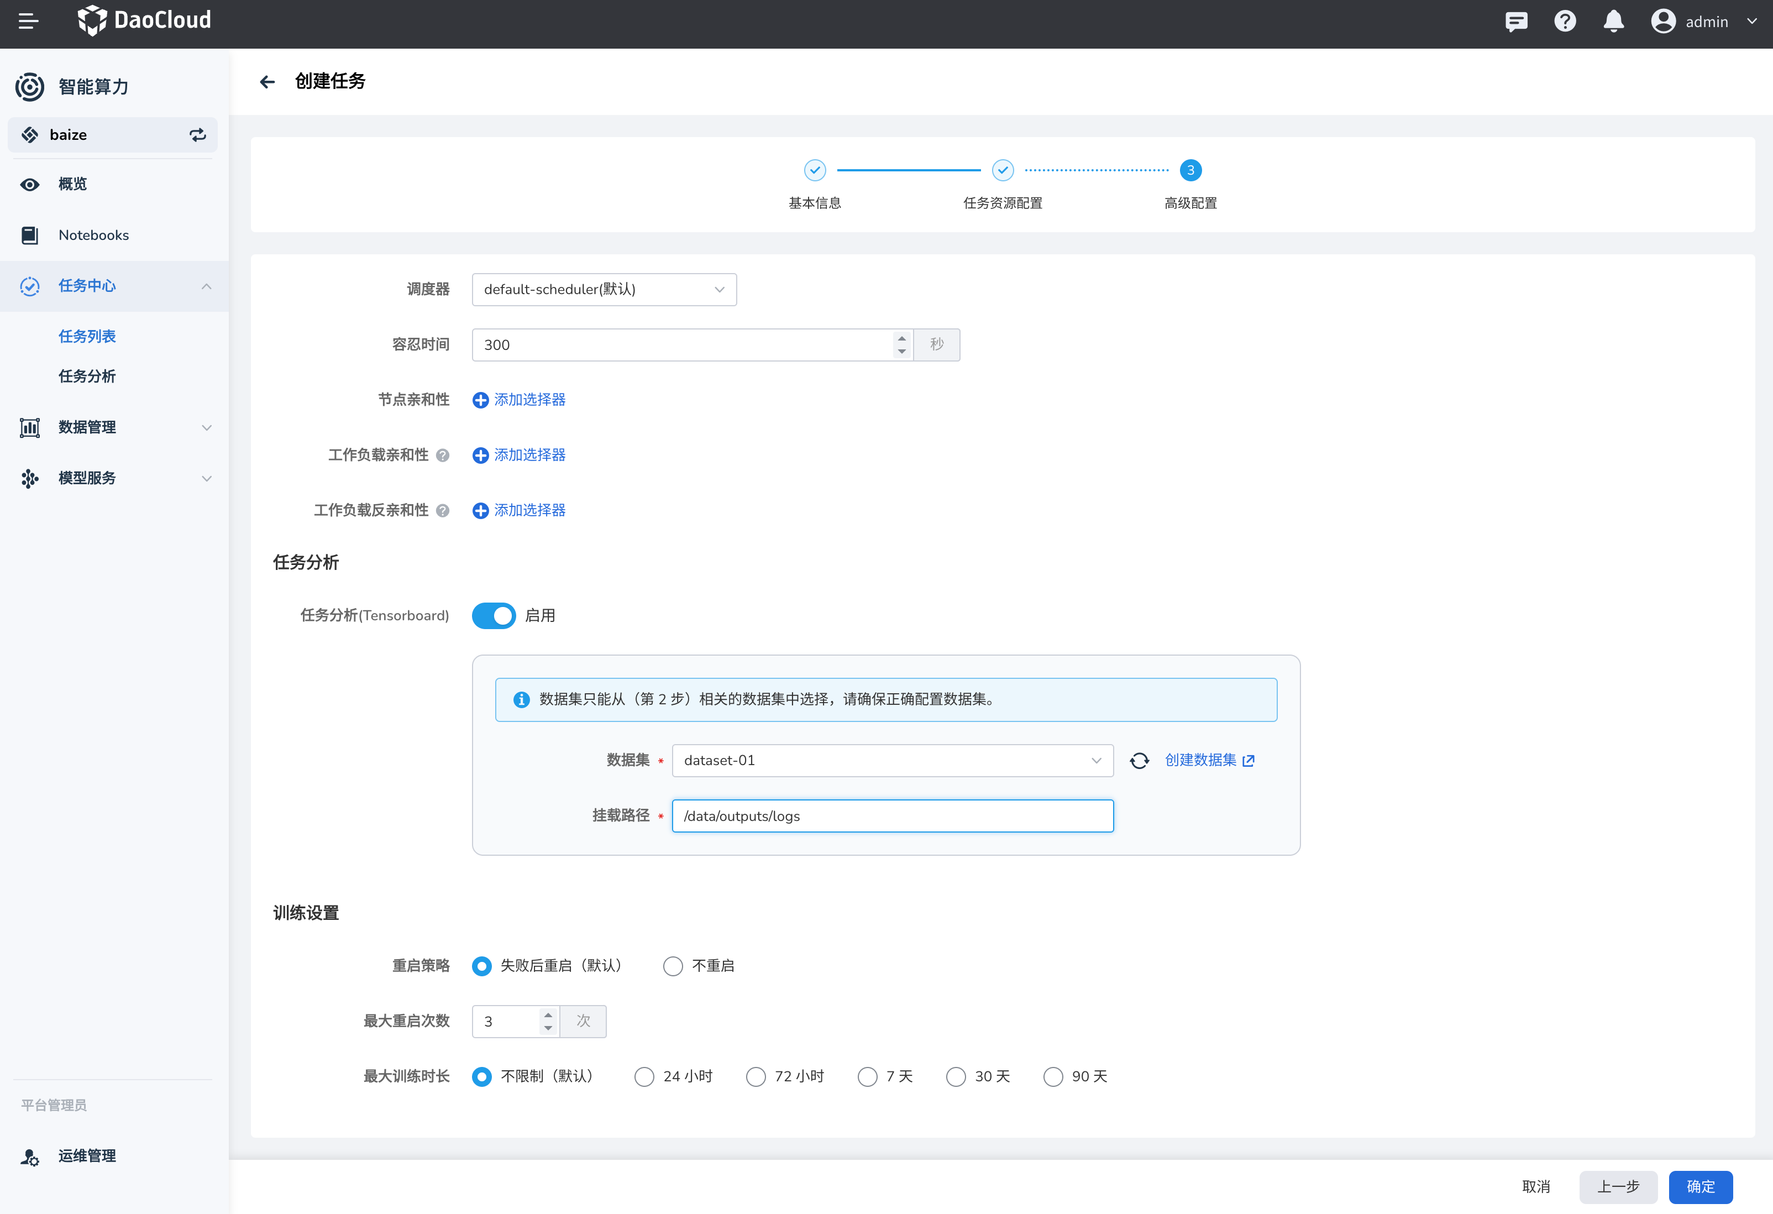Click the hamburger menu icon top left

click(x=30, y=22)
